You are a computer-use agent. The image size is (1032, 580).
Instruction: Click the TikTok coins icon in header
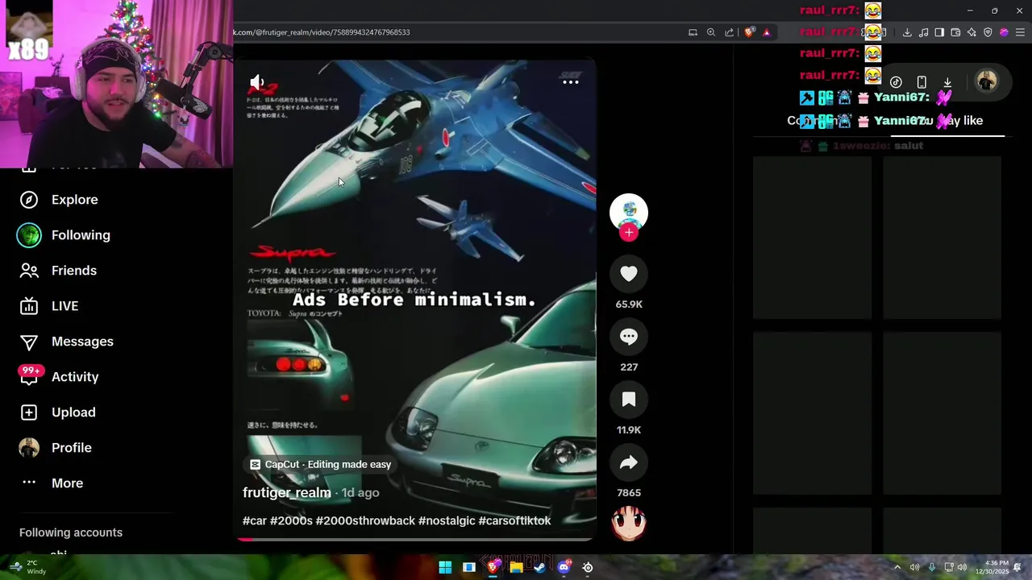point(896,82)
